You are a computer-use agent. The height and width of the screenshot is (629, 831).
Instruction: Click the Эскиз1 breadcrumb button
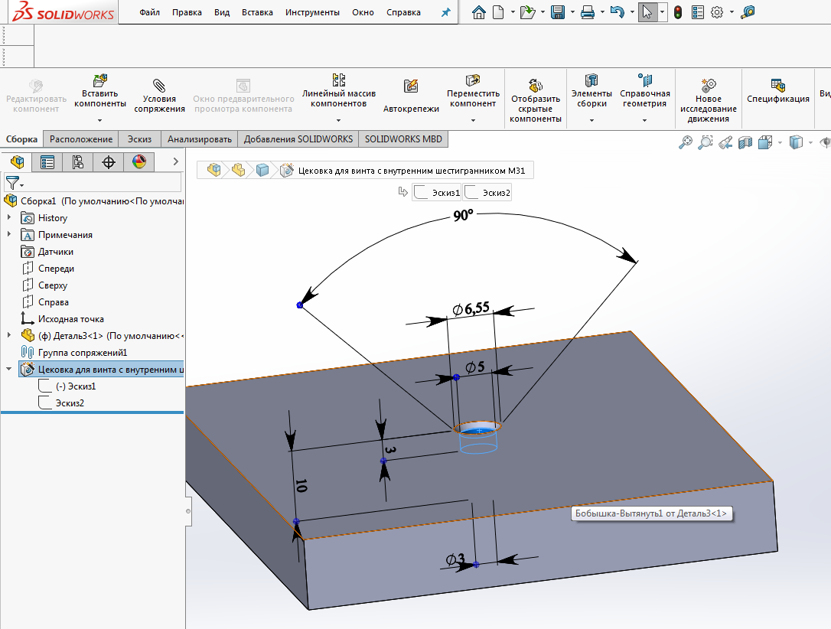pyautogui.click(x=437, y=193)
